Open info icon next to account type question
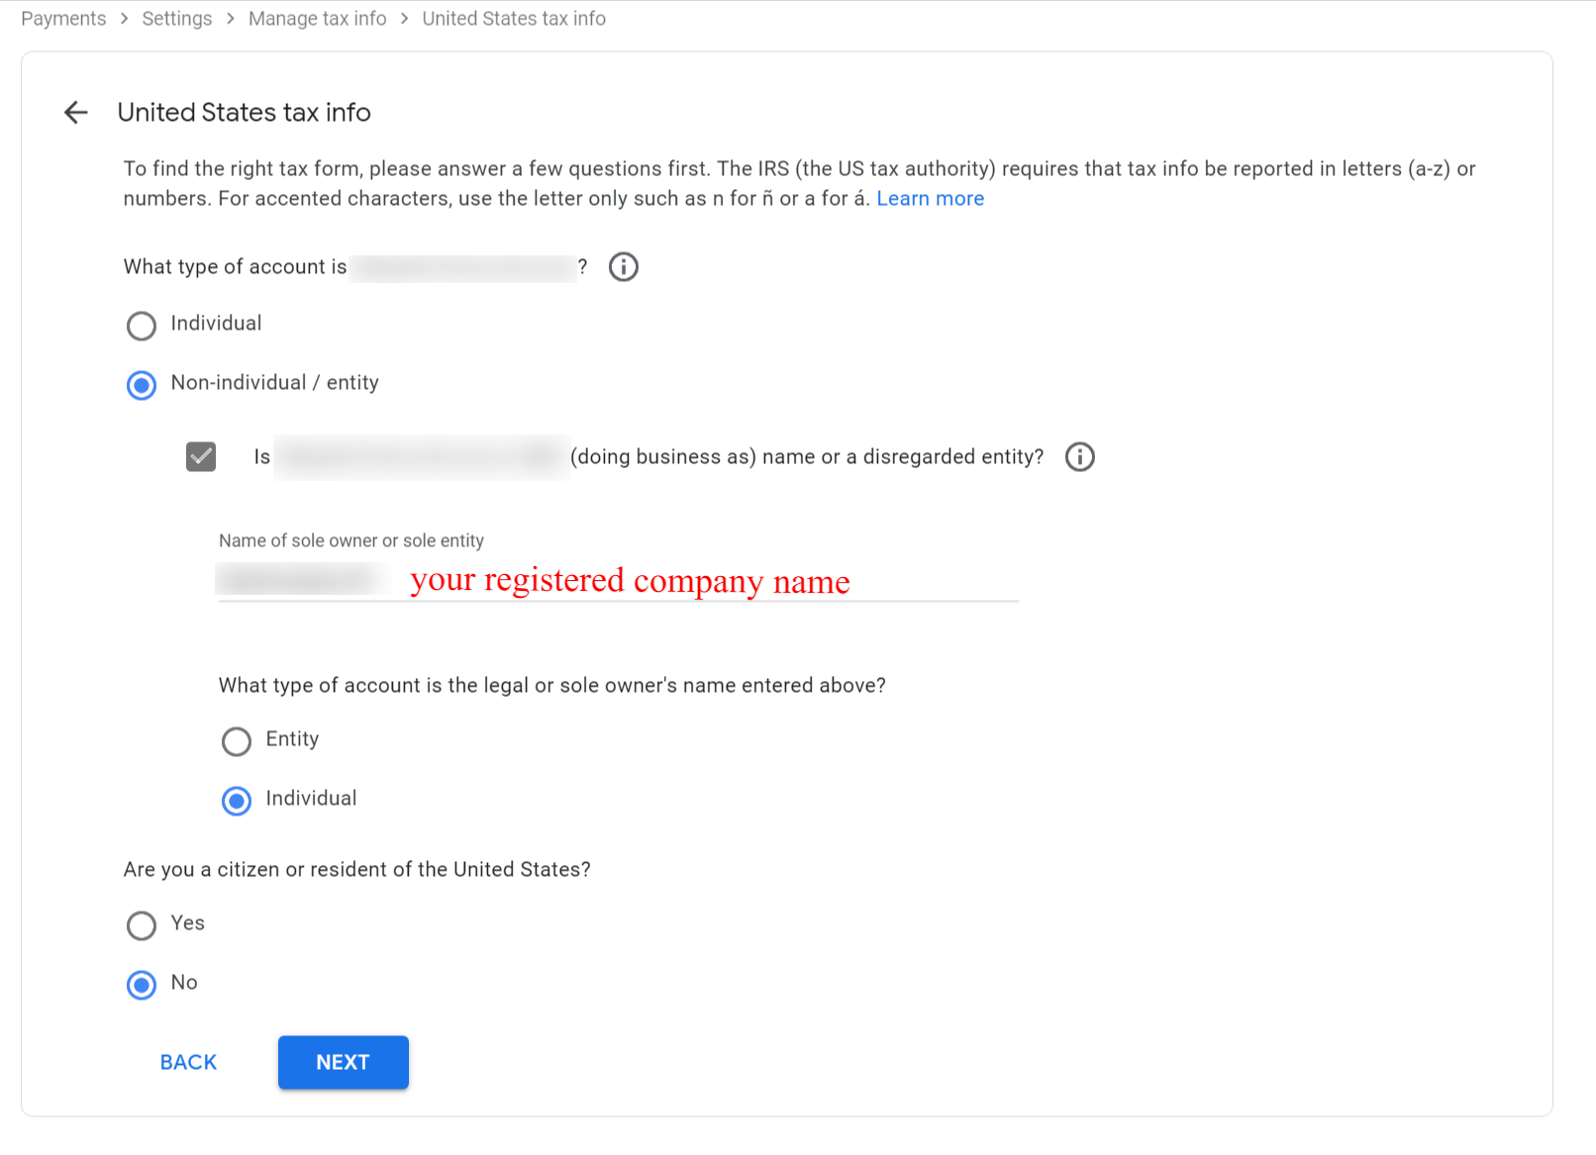The width and height of the screenshot is (1596, 1155). click(624, 267)
